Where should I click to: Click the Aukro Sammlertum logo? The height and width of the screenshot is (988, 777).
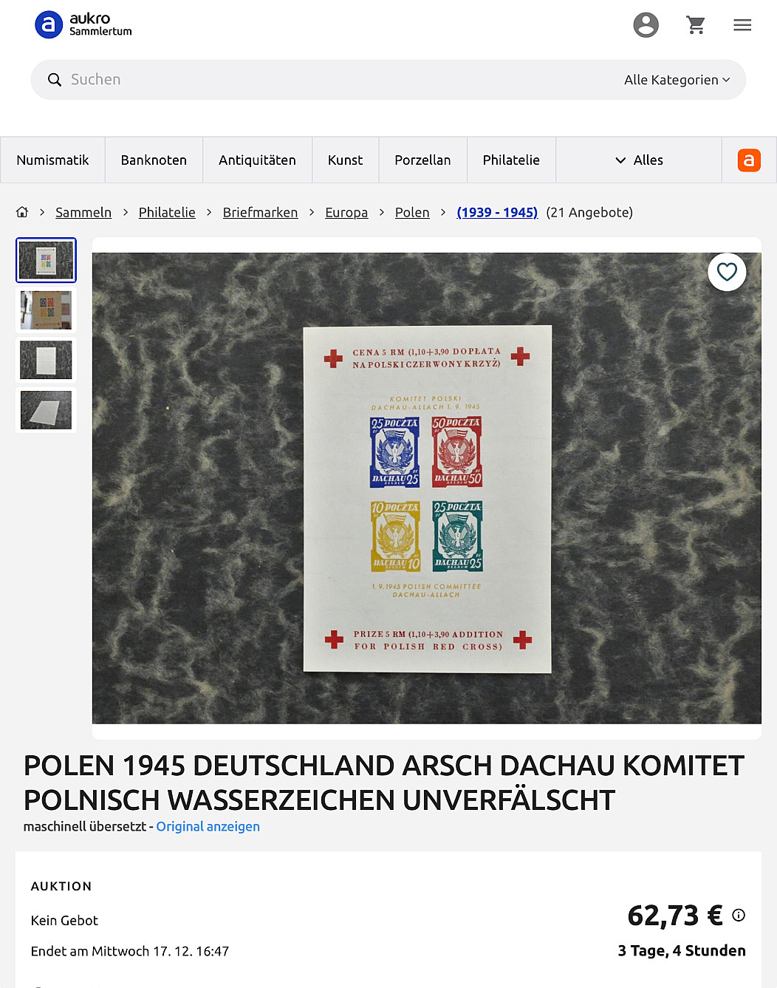[x=83, y=24]
